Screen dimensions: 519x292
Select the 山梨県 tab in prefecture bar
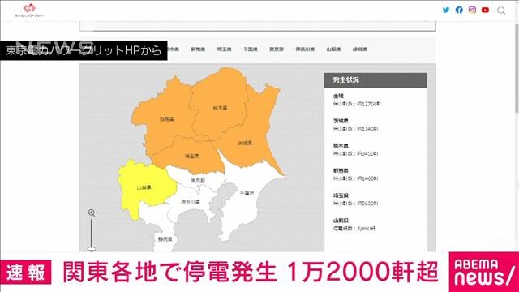333,49
